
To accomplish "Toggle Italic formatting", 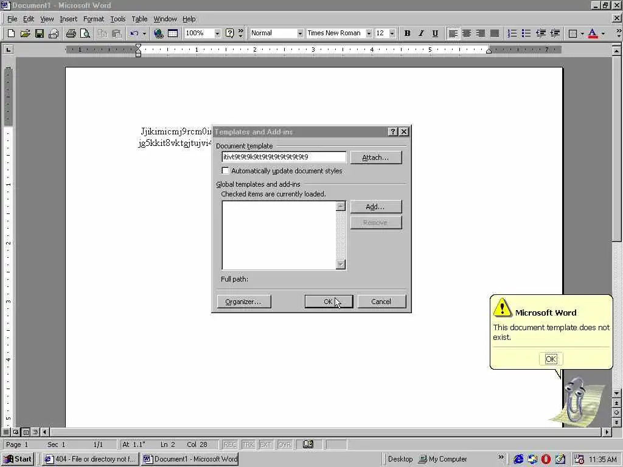I will (421, 33).
